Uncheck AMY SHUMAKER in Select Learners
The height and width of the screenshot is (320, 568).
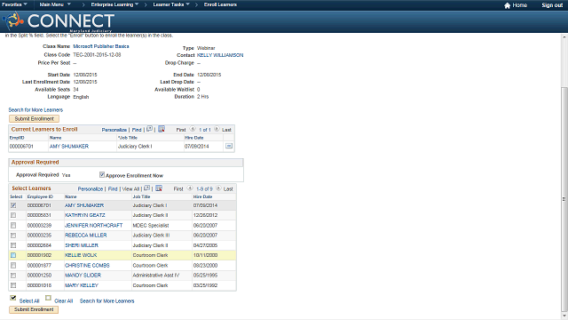[13, 205]
